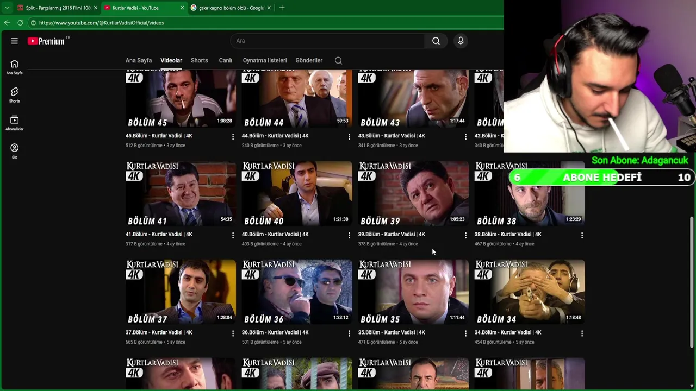Image resolution: width=696 pixels, height=391 pixels.
Task: Open options menu for 37.Bölüm video
Action: [x=233, y=333]
